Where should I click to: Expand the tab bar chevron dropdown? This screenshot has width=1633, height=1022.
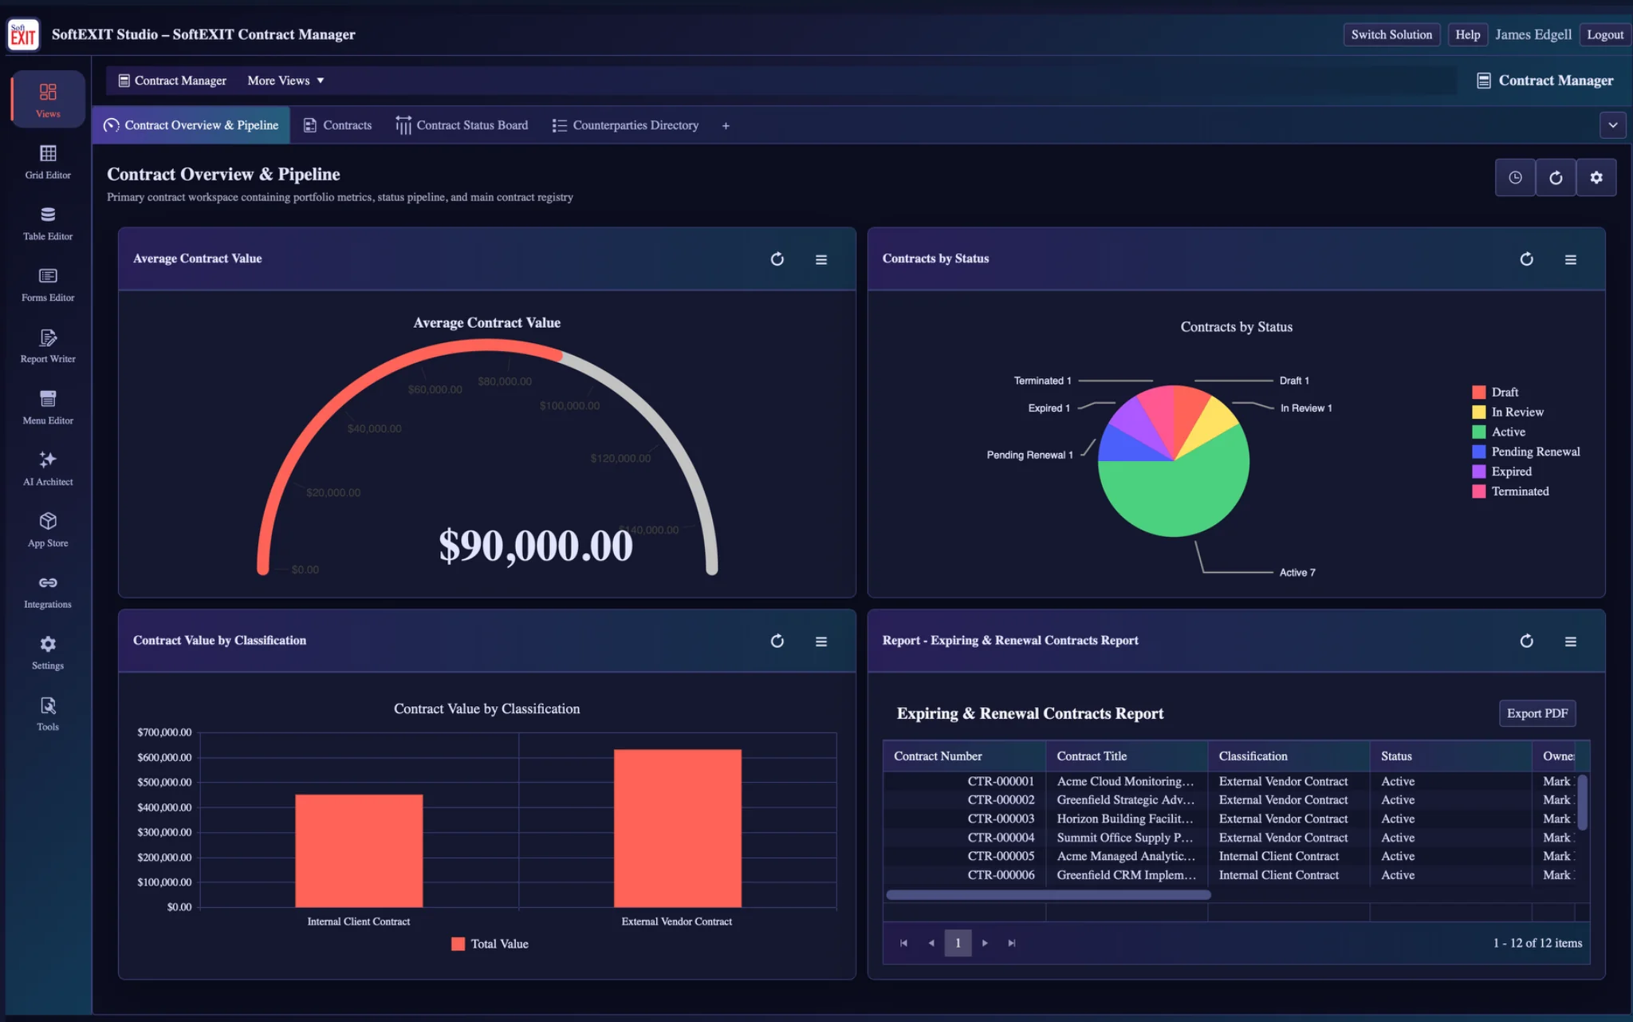tap(1613, 125)
